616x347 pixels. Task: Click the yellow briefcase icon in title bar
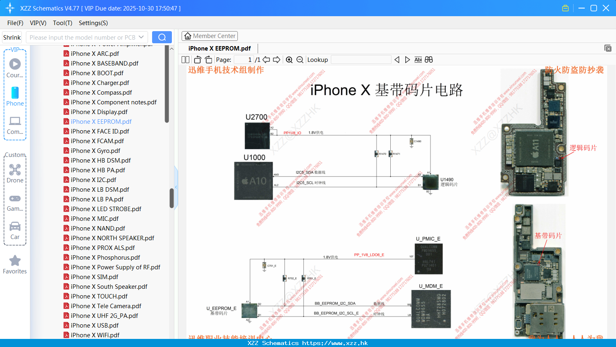click(565, 8)
